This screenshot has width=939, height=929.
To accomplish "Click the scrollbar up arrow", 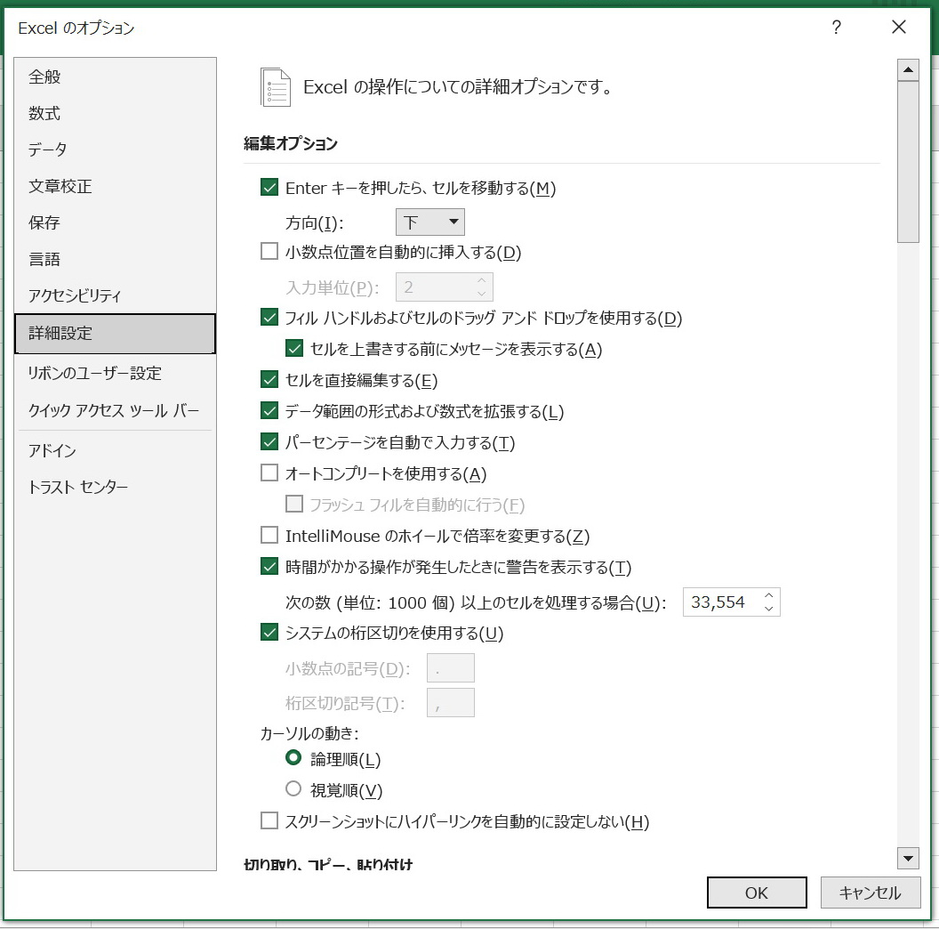I will tap(908, 69).
